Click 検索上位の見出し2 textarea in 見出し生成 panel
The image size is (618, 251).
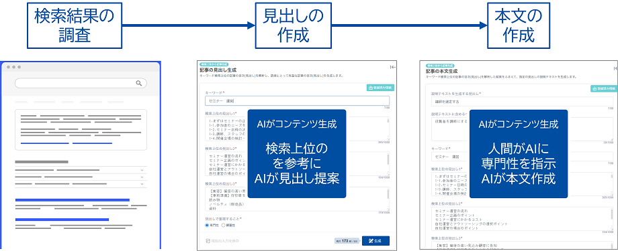click(297, 164)
